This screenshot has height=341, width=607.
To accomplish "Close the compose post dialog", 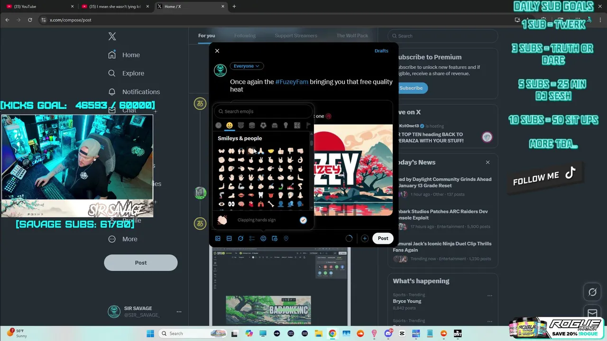I will click(217, 51).
